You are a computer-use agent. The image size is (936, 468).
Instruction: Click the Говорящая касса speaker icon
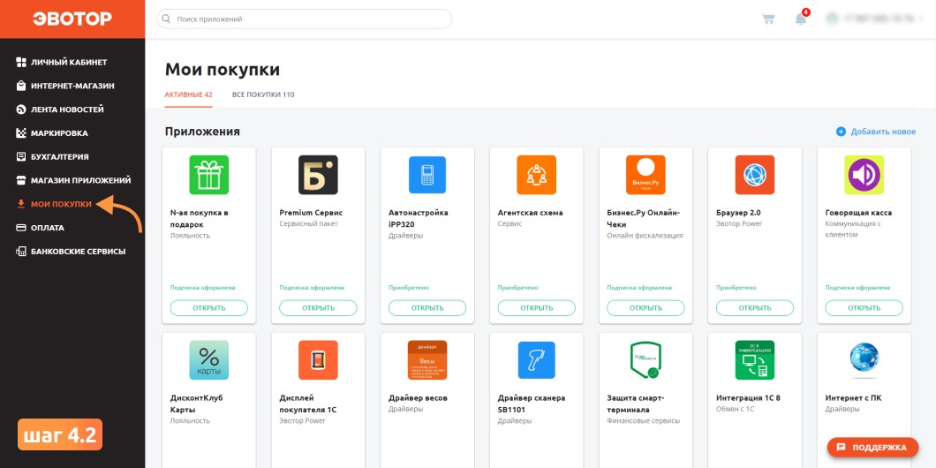click(864, 175)
